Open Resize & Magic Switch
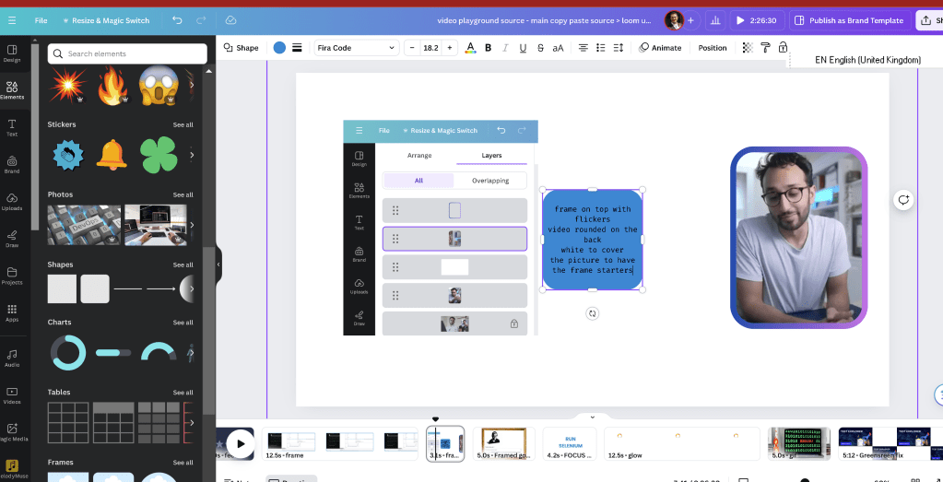 [x=106, y=20]
